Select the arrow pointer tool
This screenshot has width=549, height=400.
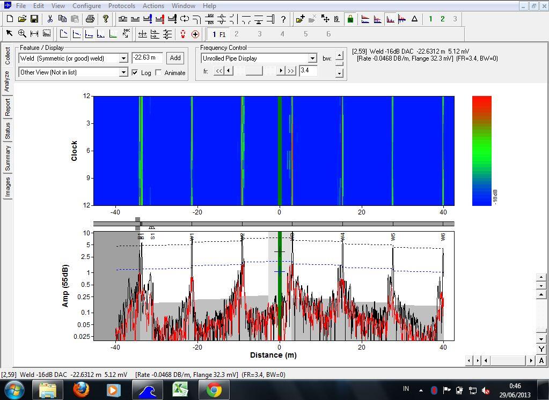pyautogui.click(x=10, y=34)
